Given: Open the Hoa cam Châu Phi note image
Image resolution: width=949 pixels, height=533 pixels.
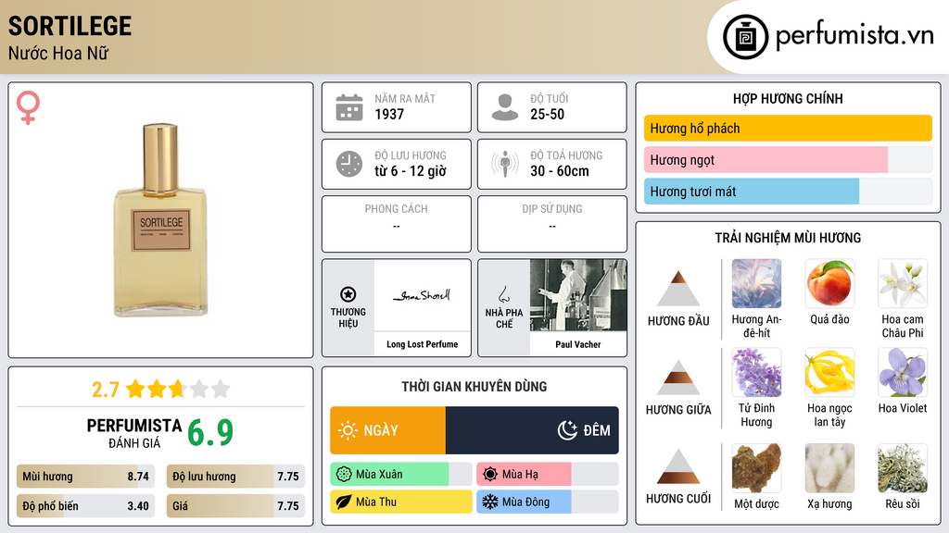Looking at the screenshot, I should [x=903, y=284].
